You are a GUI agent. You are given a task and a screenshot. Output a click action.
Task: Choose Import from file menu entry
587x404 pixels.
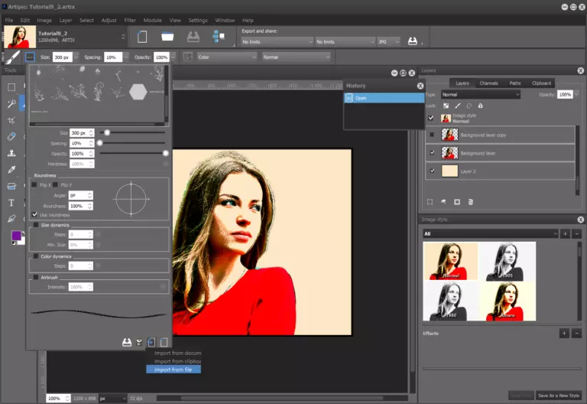click(x=174, y=370)
